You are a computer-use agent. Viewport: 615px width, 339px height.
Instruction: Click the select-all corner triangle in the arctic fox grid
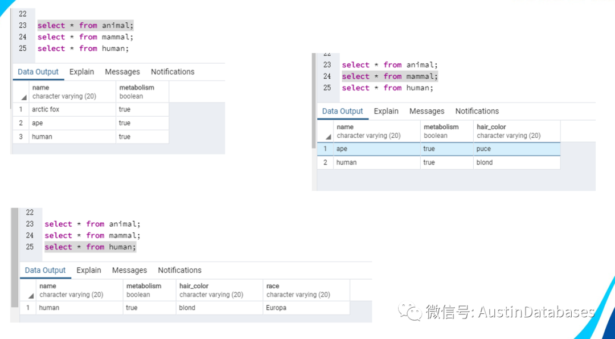click(x=24, y=97)
